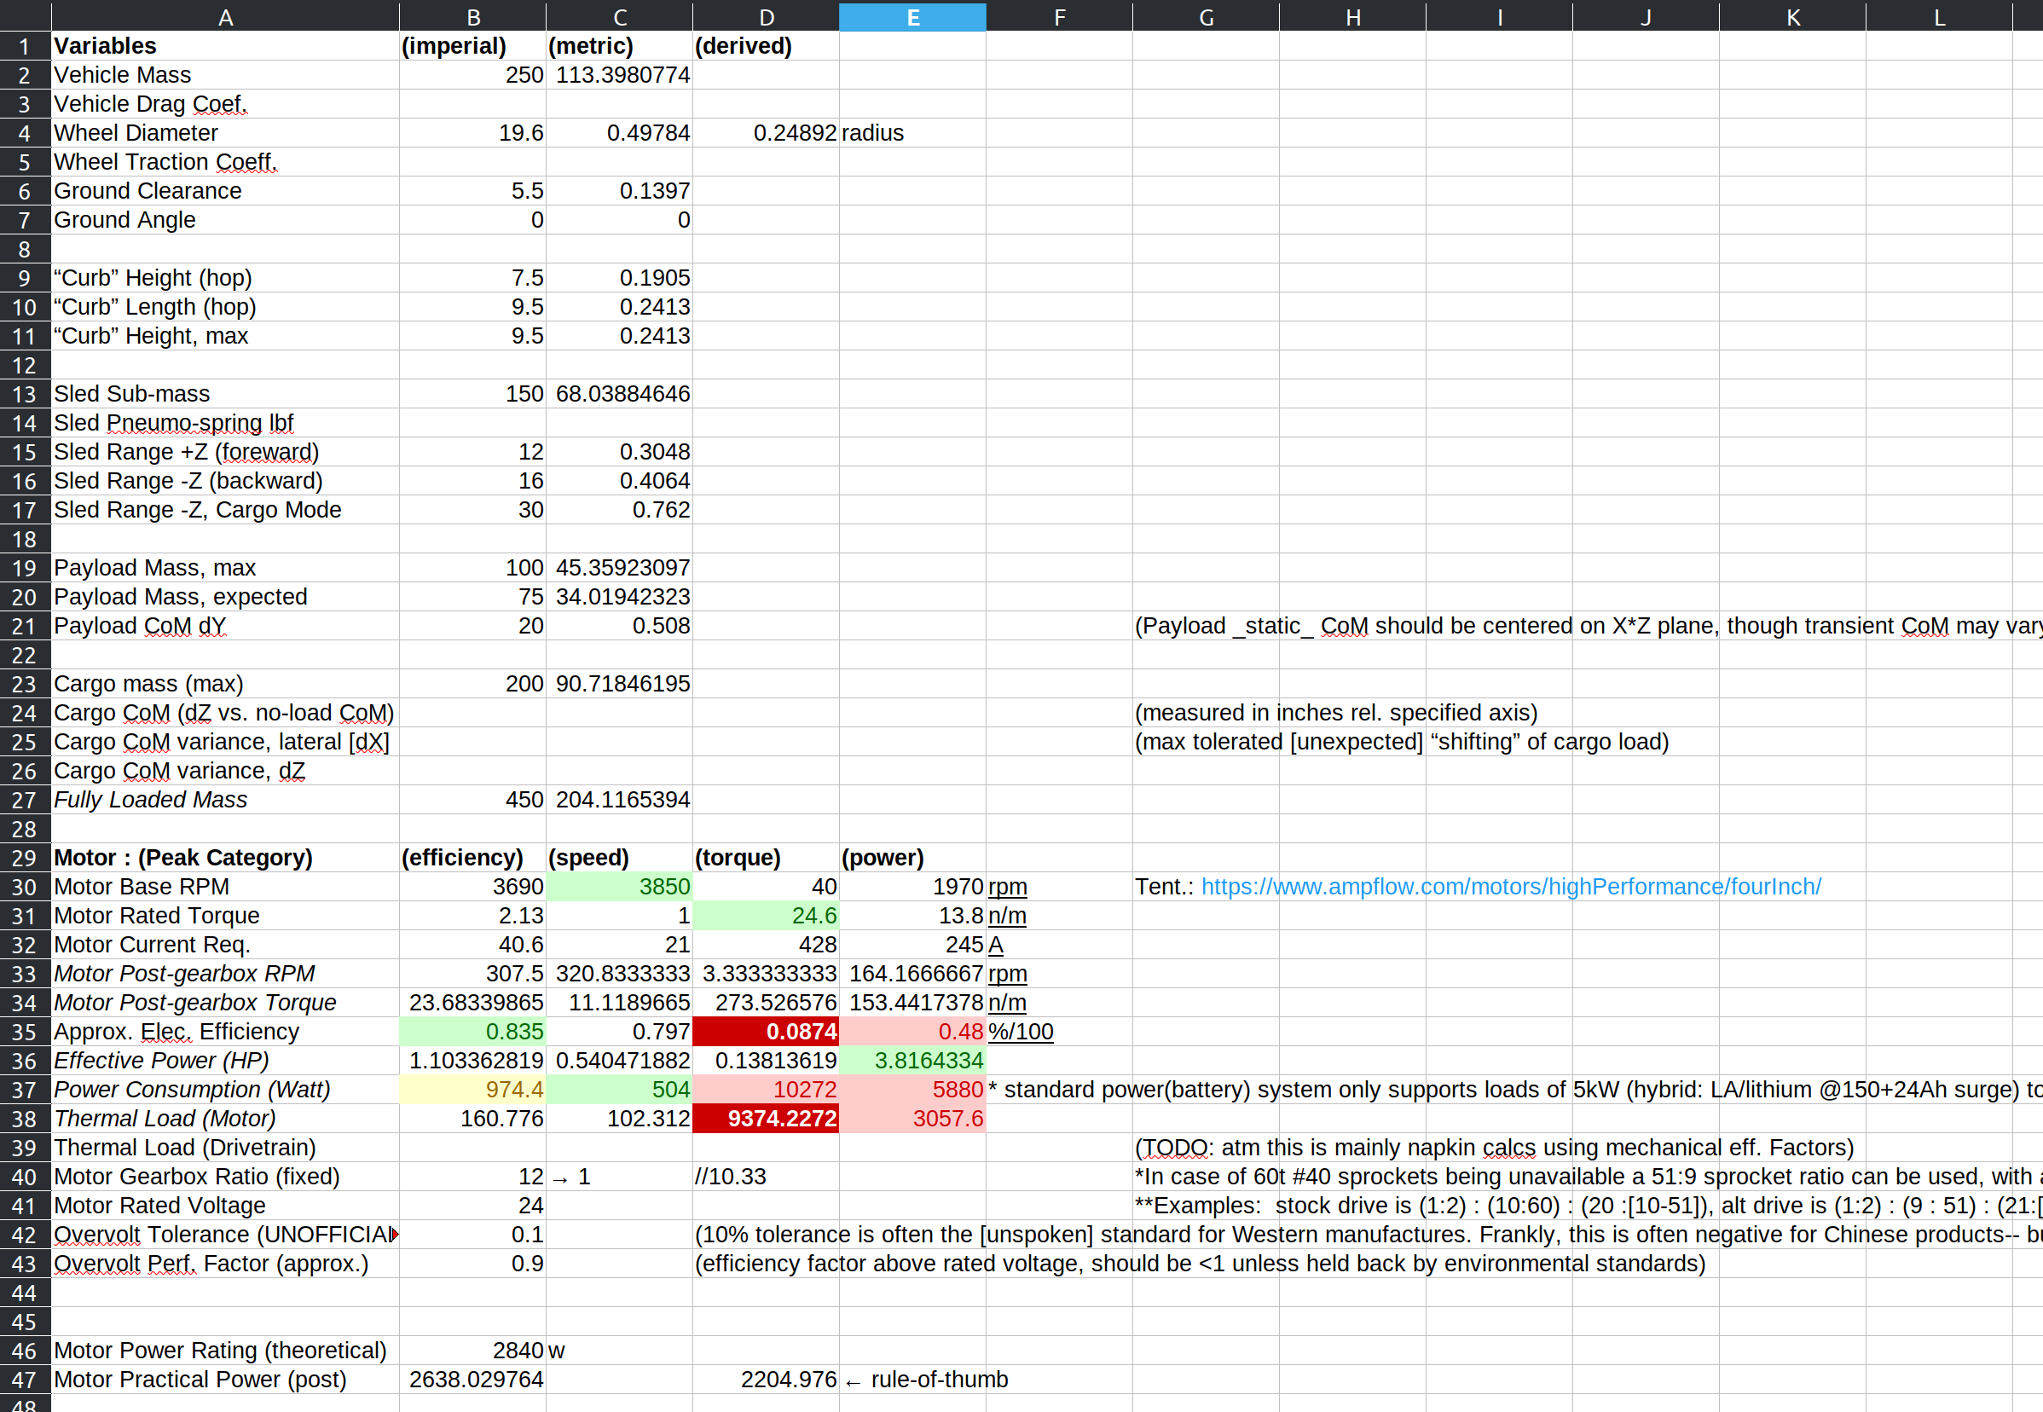Click the '(derived)' header cell
Image resolution: width=2043 pixels, height=1412 pixels.
[x=767, y=46]
